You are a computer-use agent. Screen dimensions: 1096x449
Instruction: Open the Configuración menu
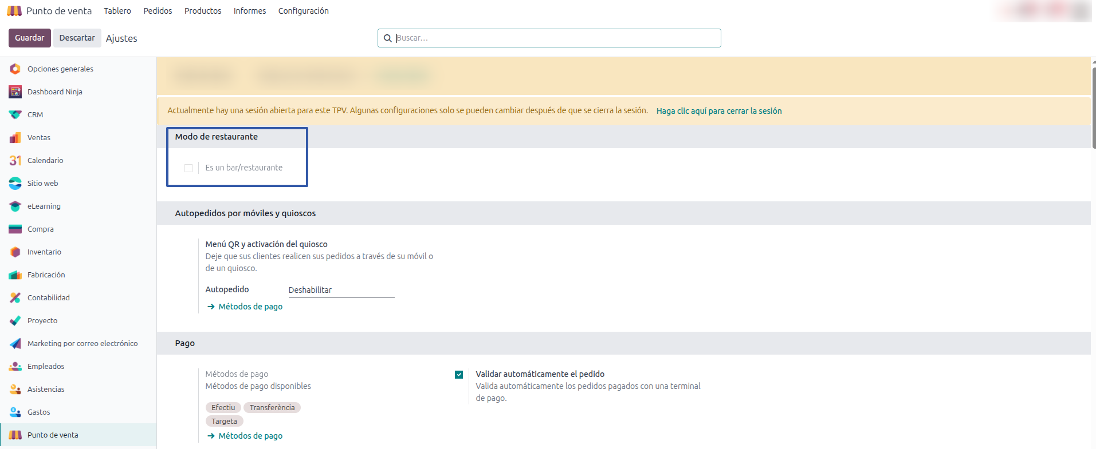click(303, 11)
